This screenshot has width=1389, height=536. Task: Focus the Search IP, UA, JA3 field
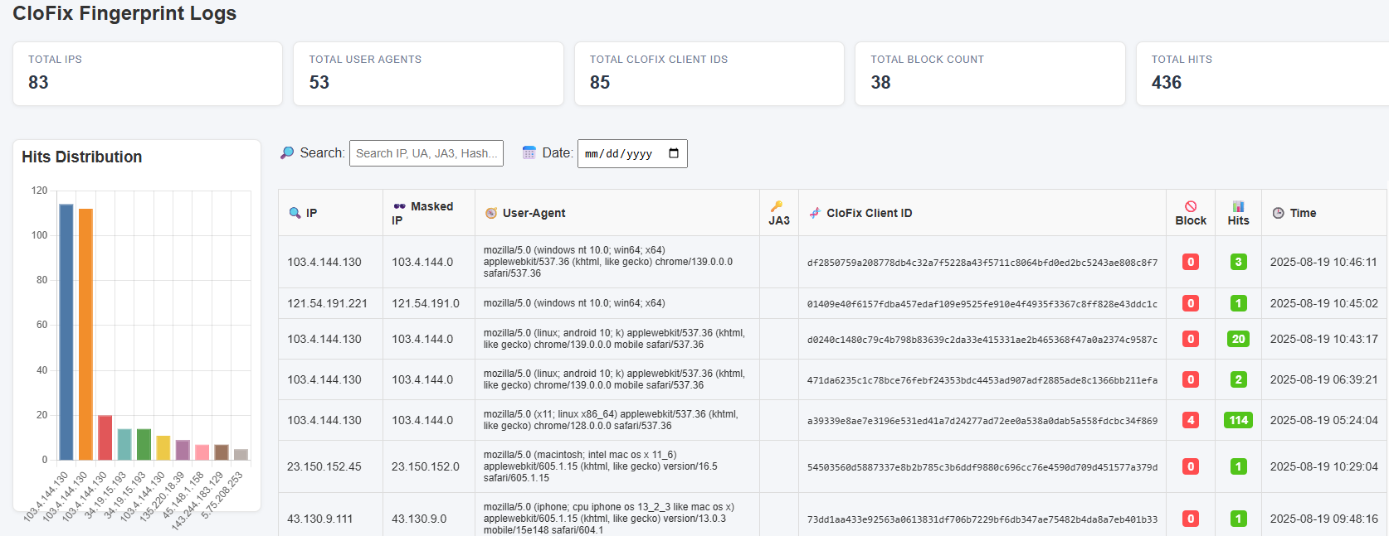(426, 153)
